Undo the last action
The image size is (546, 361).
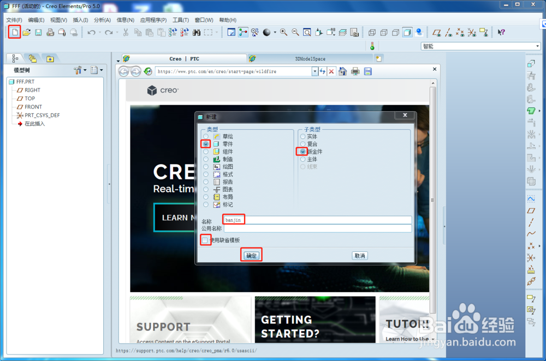pyautogui.click(x=91, y=32)
